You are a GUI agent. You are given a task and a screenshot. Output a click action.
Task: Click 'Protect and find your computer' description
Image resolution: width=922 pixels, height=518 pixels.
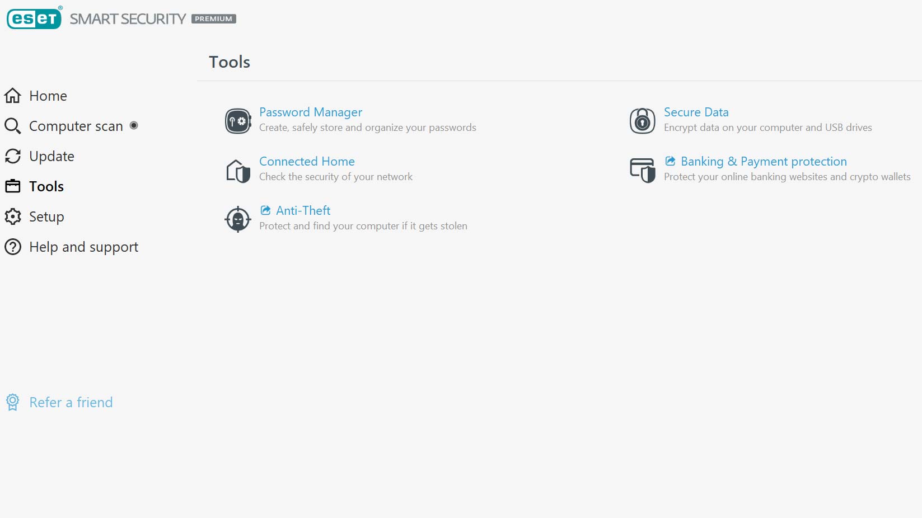point(363,226)
